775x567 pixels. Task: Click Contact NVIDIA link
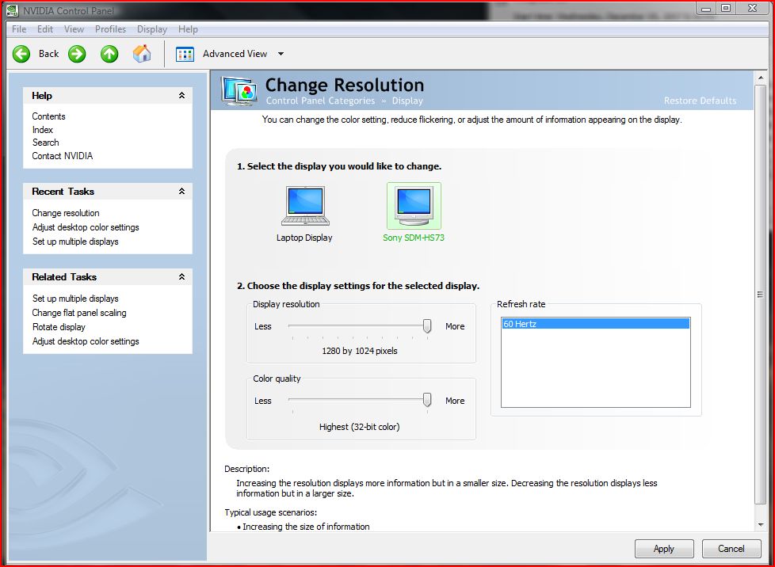[63, 155]
